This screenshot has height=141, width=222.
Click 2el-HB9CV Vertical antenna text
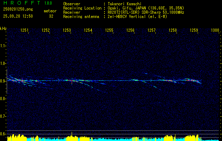point(137,17)
